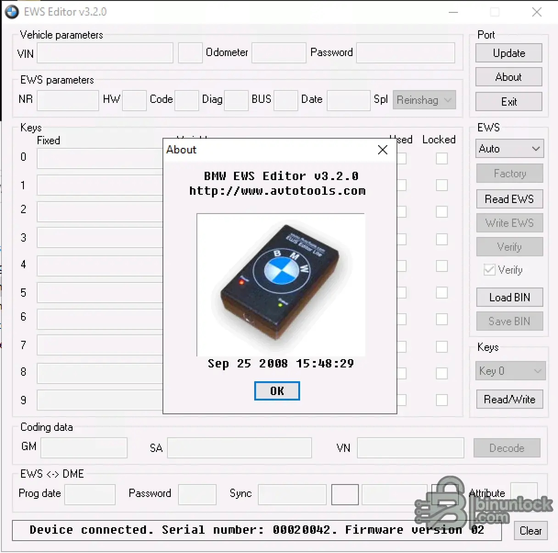Toggle Locked checkbox for key 1

tap(442, 185)
